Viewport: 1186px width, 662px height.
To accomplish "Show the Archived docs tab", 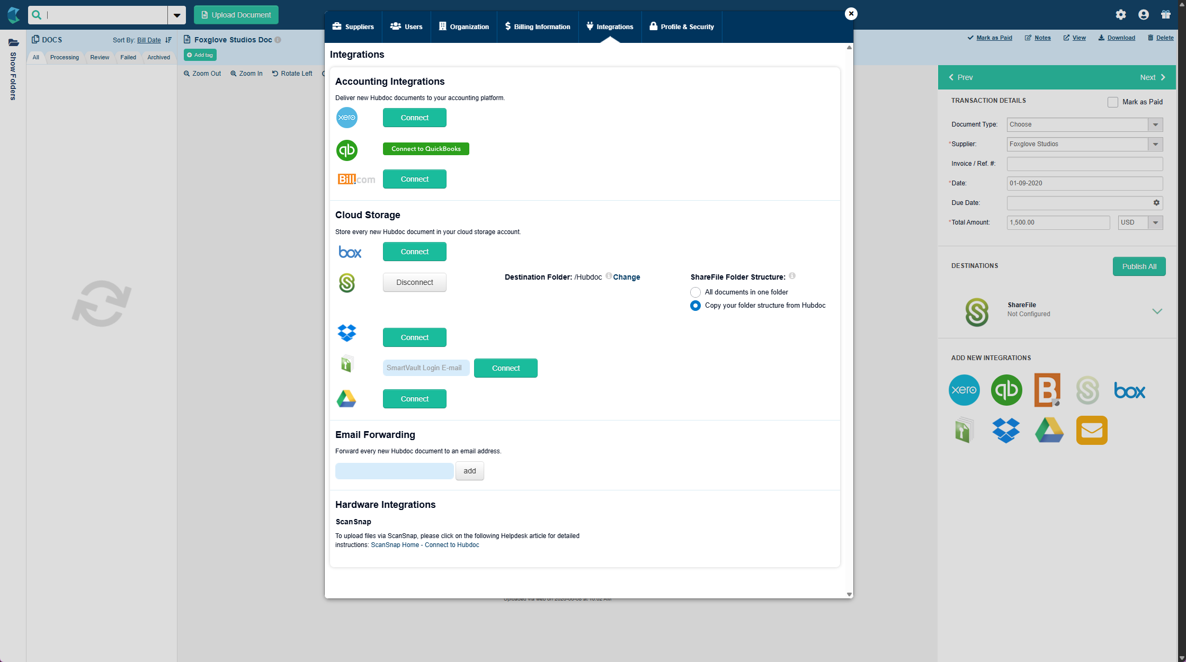I will [159, 57].
